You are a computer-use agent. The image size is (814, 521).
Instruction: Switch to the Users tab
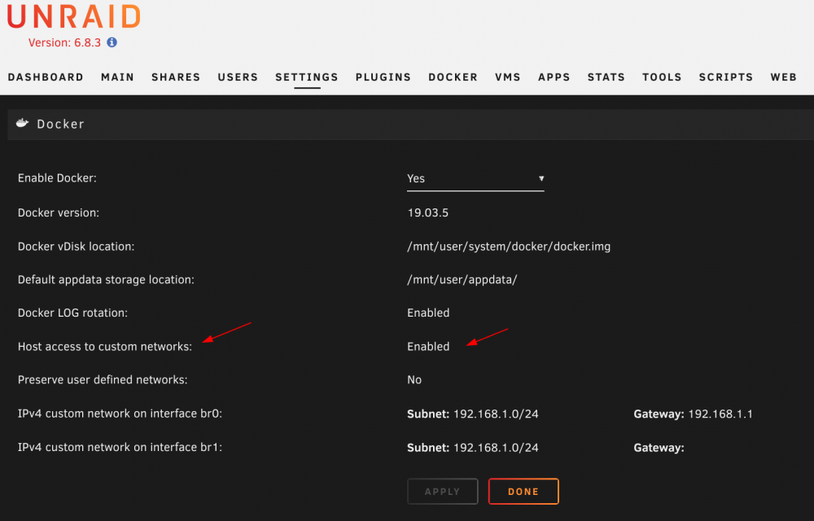(238, 77)
